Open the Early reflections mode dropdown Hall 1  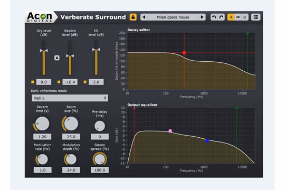70,98
